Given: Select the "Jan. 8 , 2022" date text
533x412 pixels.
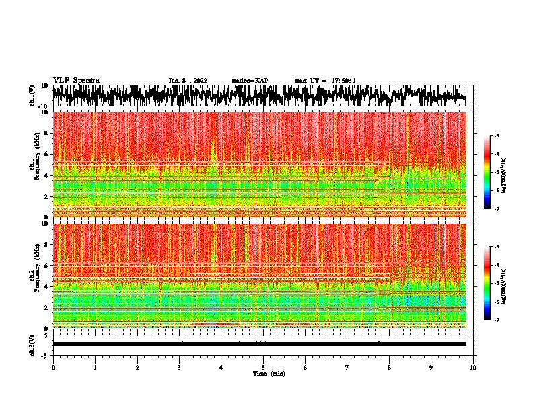Looking at the screenshot, I should pyautogui.click(x=188, y=81).
